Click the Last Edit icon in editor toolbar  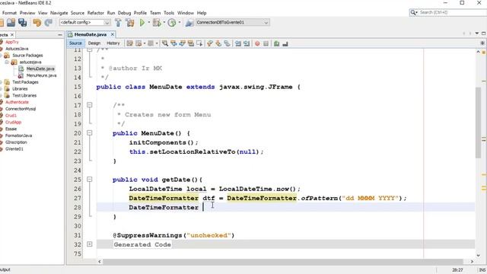click(130, 43)
